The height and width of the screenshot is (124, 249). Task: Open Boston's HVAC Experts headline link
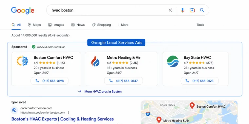tap(63, 119)
